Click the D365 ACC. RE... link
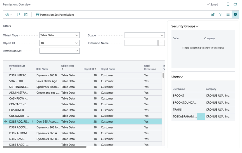Screen dimensions: 242x153 pos(19,121)
